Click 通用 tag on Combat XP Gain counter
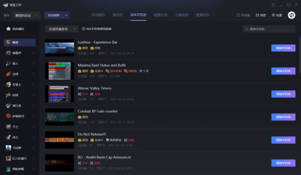This screenshot has height=175, width=301. click(x=83, y=117)
